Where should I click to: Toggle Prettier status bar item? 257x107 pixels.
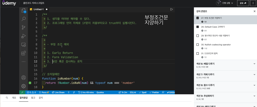pyautogui.click(x=154, y=92)
